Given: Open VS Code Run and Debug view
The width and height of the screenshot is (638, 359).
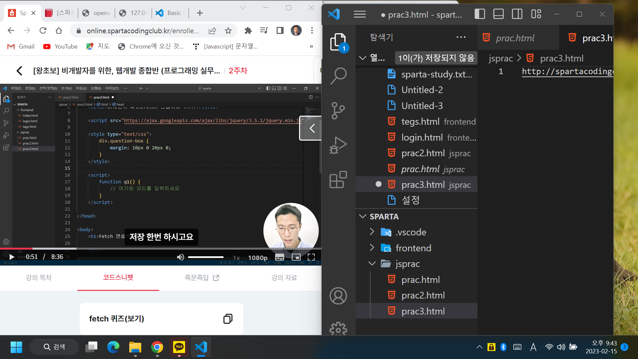Looking at the screenshot, I should pos(338,145).
